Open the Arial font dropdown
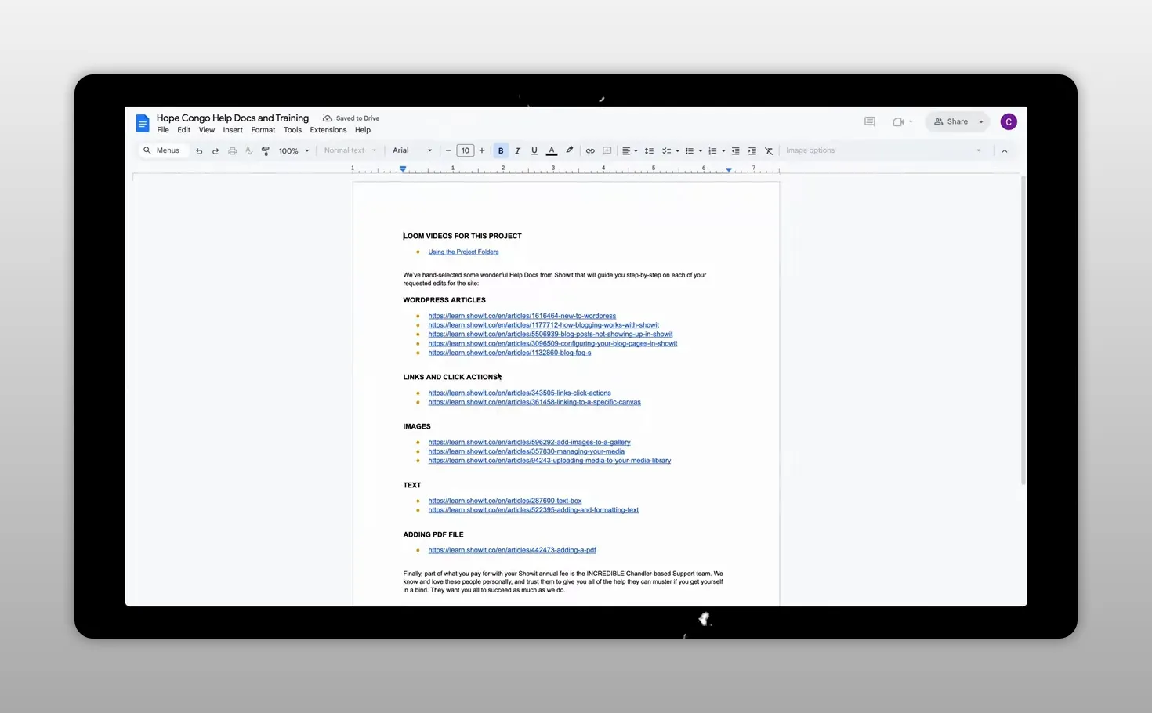This screenshot has height=713, width=1152. click(412, 150)
